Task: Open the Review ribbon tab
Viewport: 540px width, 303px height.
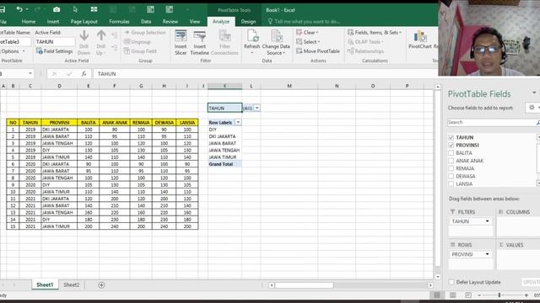Action: pos(170,21)
